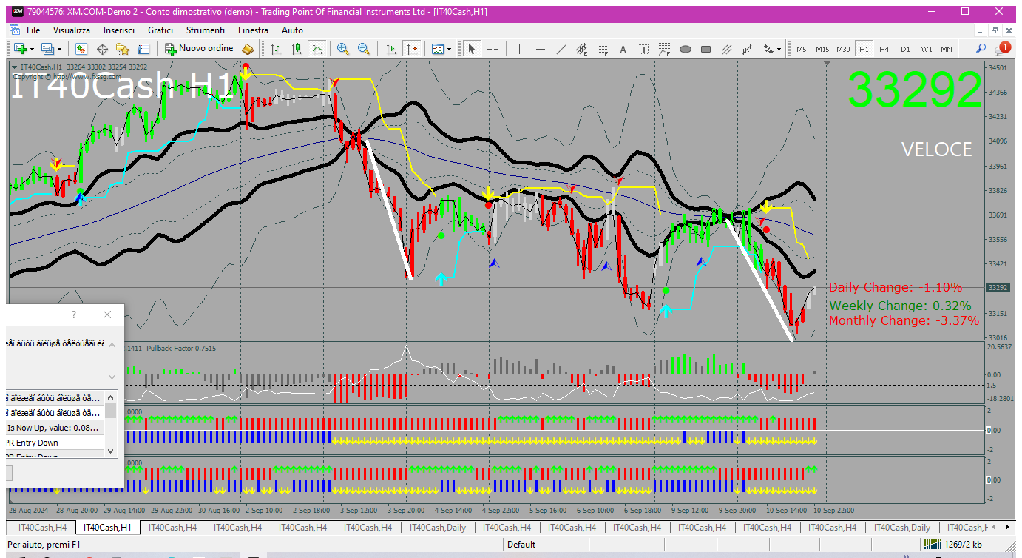Select alert row 'Is Now Up, value: 0.08'
The image size is (1022, 558).
pyautogui.click(x=55, y=428)
